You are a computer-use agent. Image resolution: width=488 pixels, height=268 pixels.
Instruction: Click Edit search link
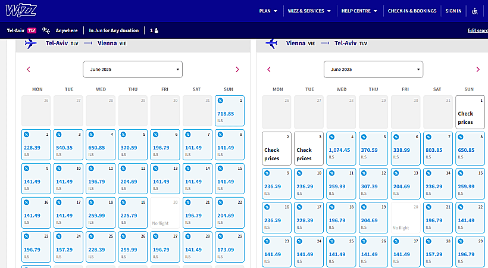[477, 30]
